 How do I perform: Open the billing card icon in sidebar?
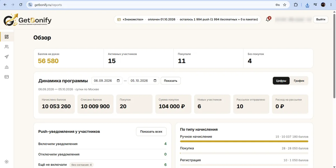pyautogui.click(x=7, y=77)
